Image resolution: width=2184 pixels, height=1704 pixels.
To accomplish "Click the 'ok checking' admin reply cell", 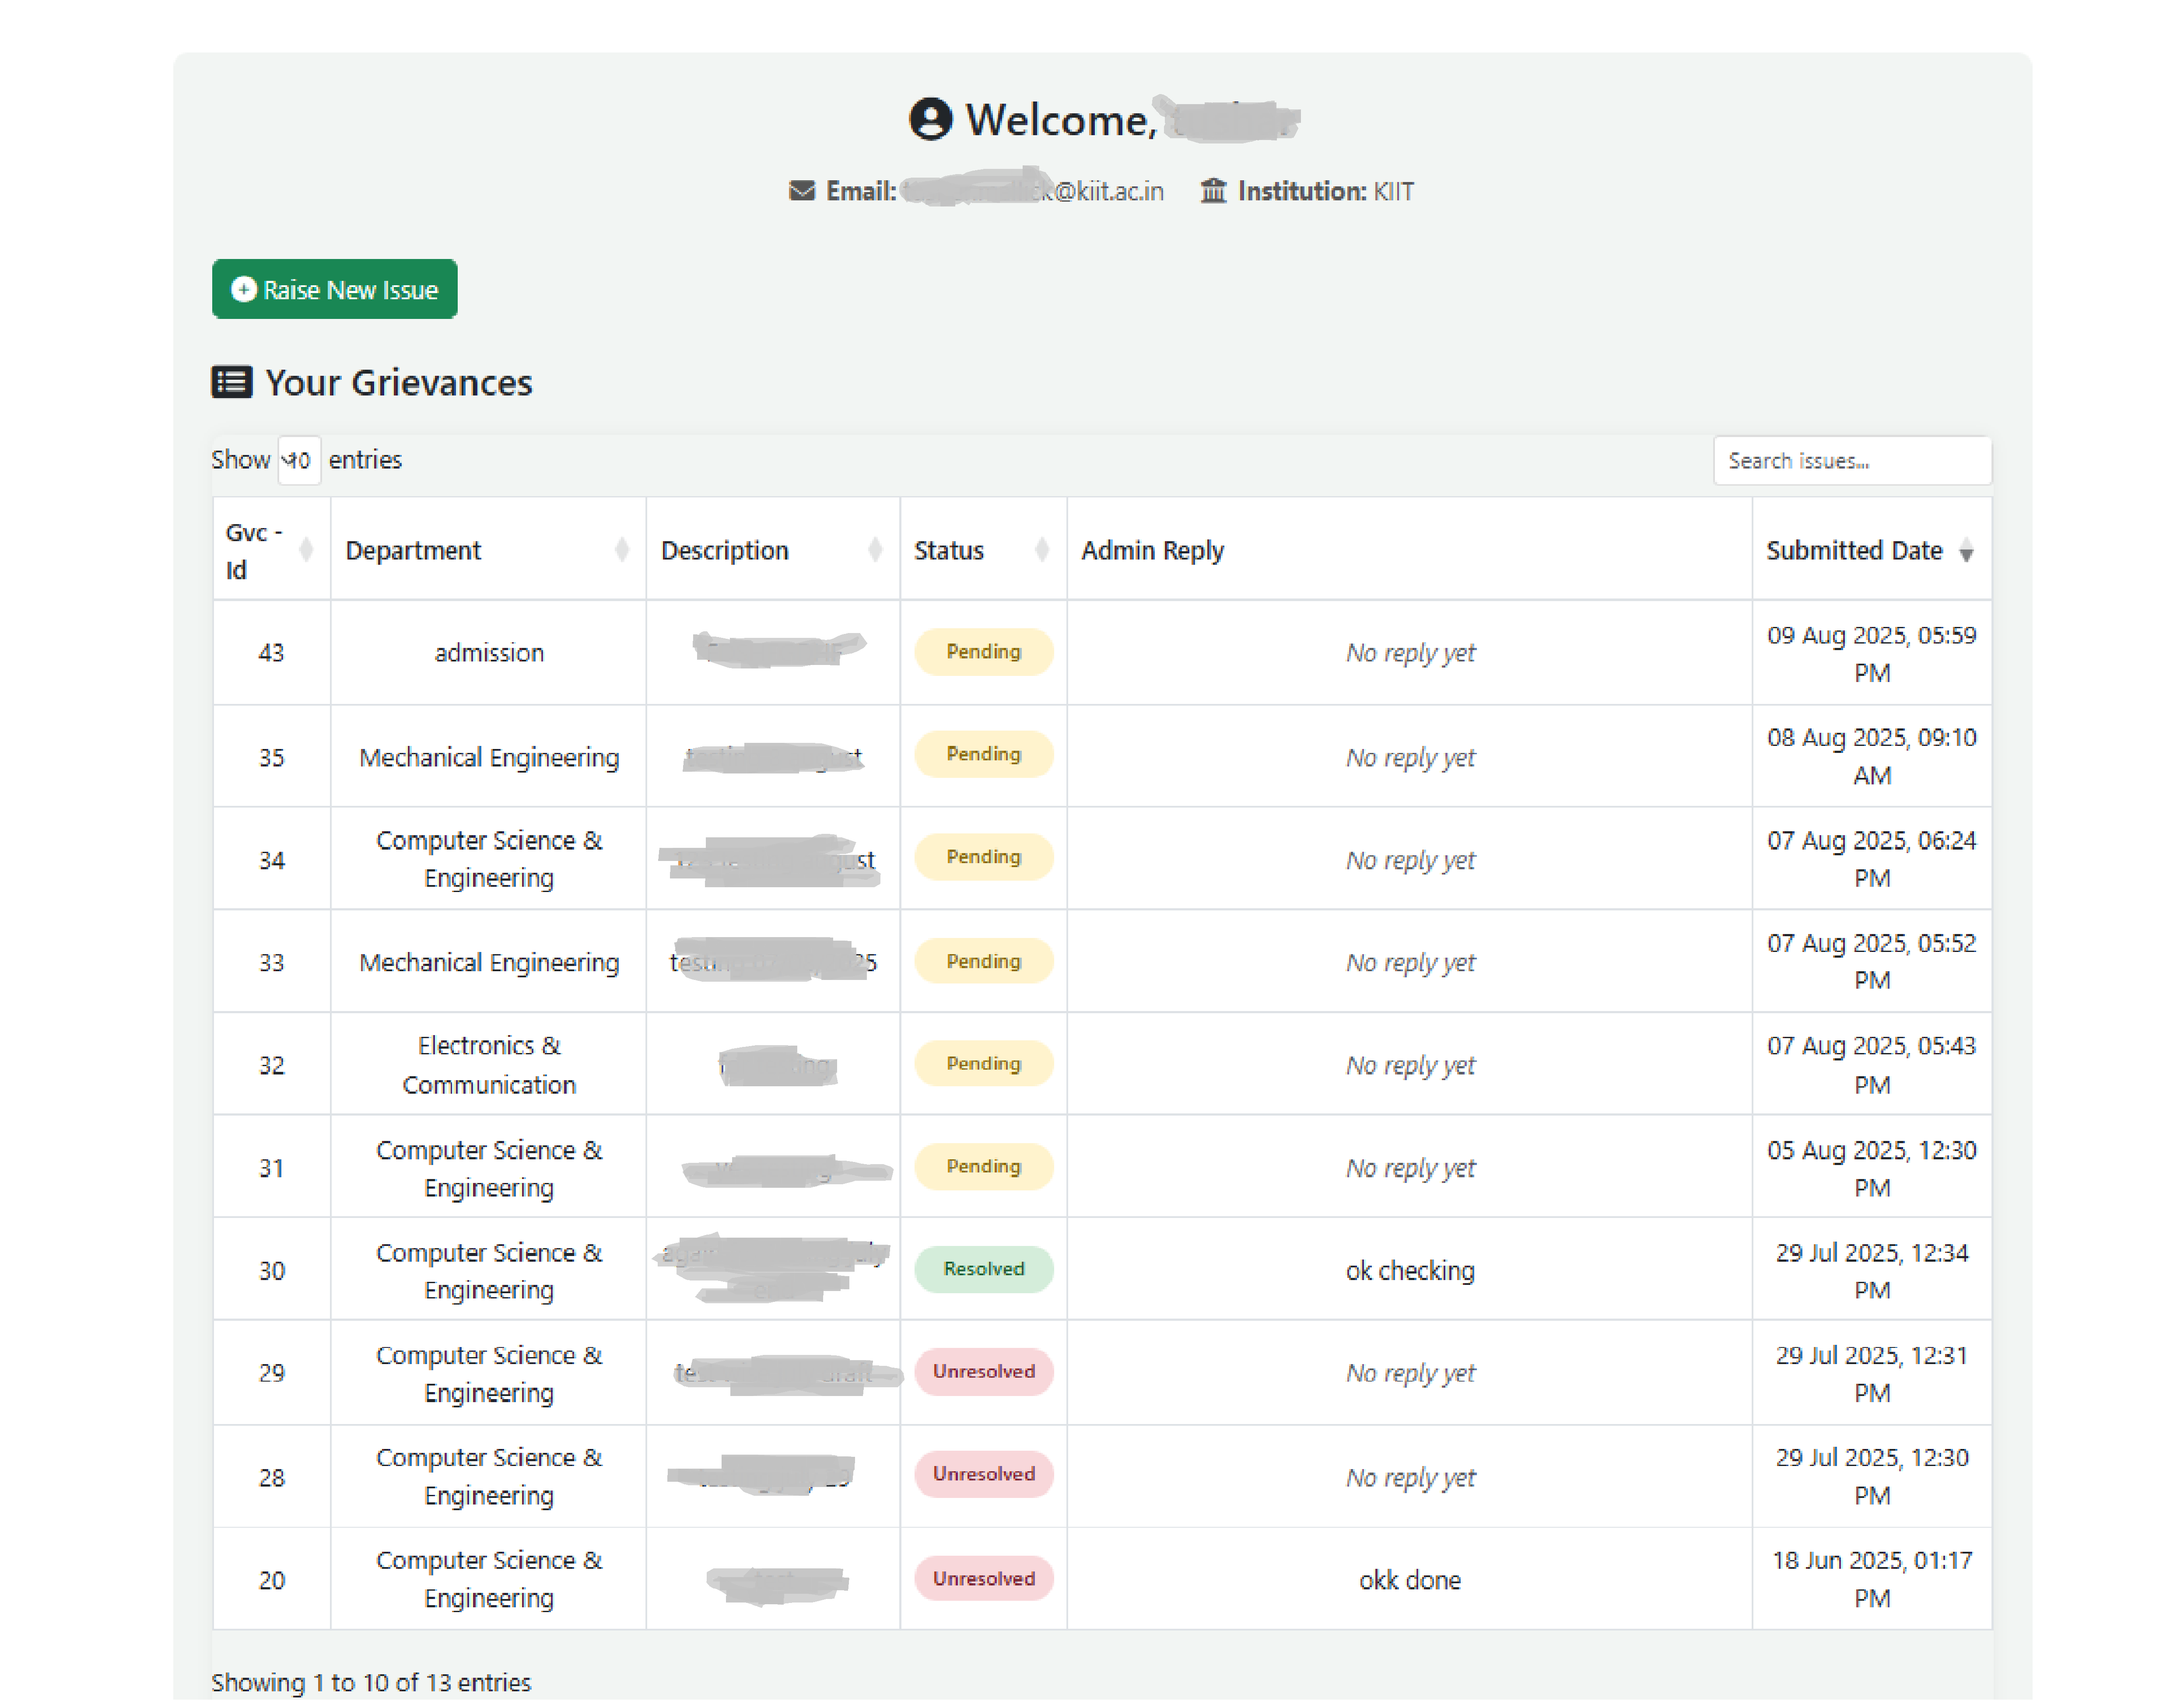I will [1409, 1271].
